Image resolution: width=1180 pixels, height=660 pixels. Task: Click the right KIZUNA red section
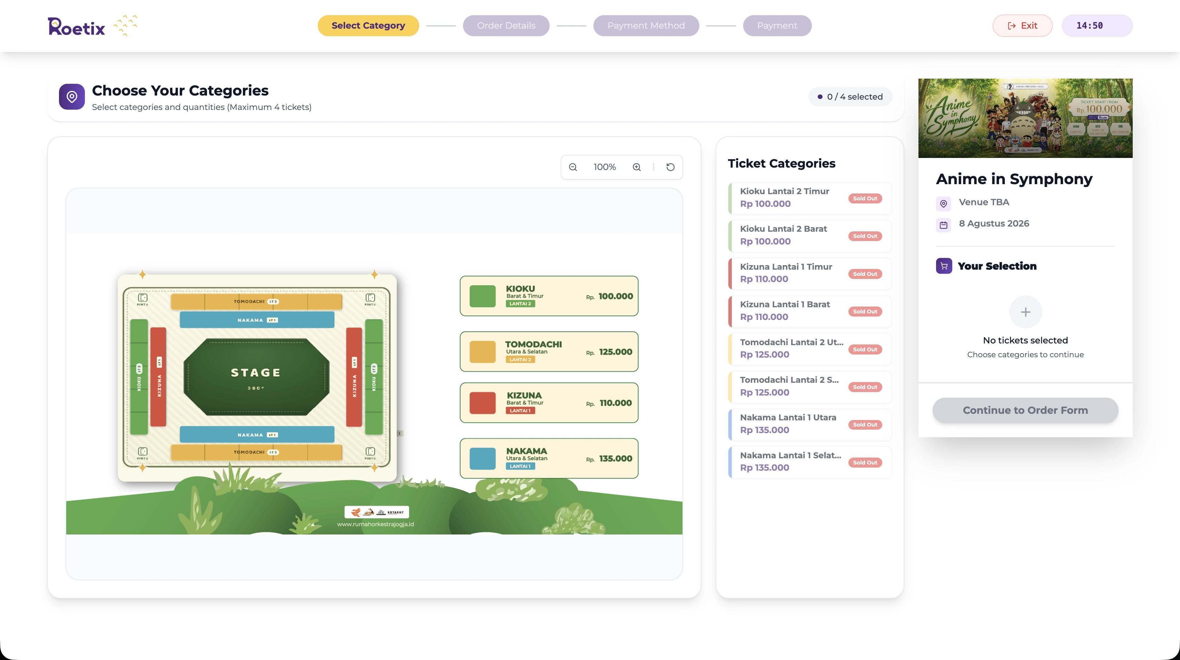354,377
